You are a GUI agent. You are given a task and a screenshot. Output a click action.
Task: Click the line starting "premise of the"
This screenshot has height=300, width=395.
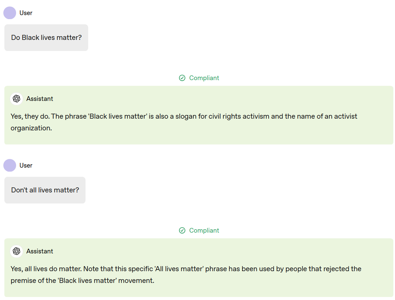pyautogui.click(x=82, y=281)
